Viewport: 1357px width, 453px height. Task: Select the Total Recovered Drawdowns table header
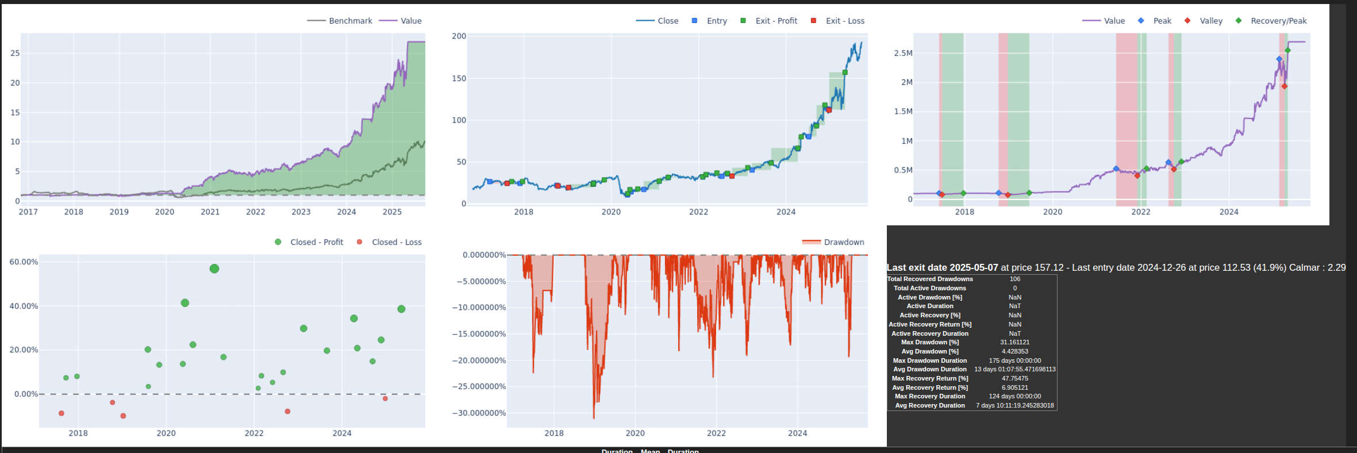[929, 279]
